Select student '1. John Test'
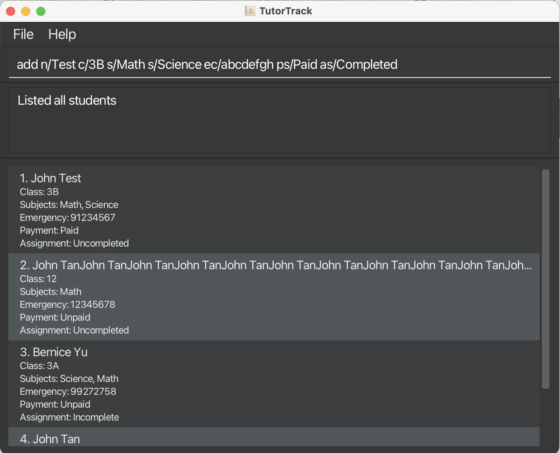This screenshot has height=453, width=560. pos(274,210)
